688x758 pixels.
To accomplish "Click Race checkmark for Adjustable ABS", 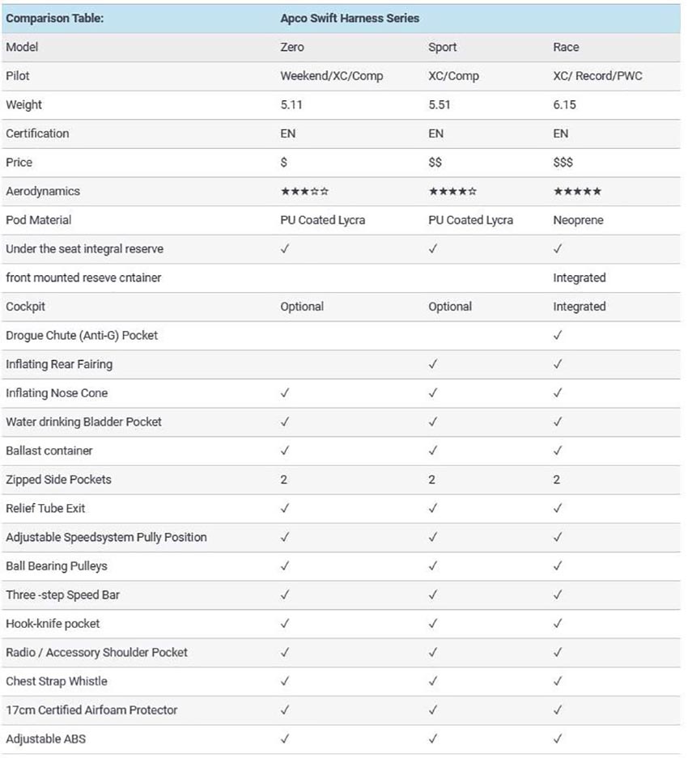I will click(x=558, y=738).
